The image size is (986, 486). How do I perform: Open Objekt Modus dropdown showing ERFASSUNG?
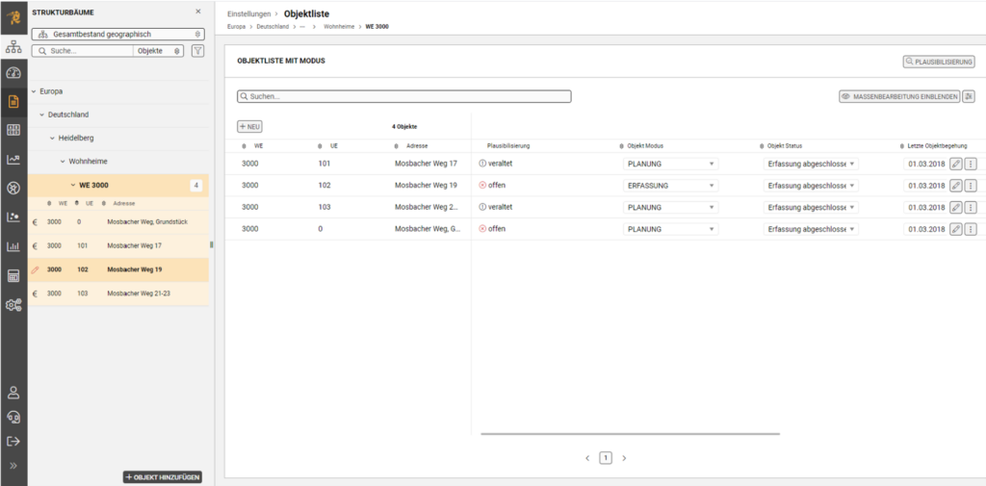coord(671,185)
